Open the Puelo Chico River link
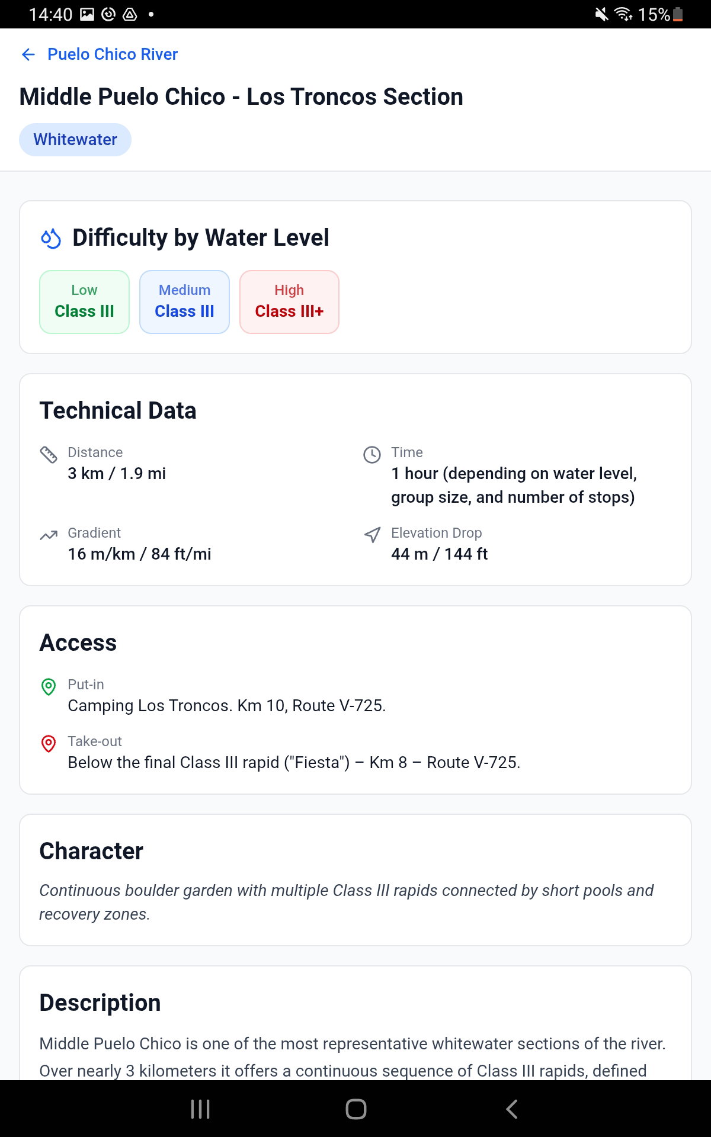The width and height of the screenshot is (711, 1137). [x=113, y=54]
